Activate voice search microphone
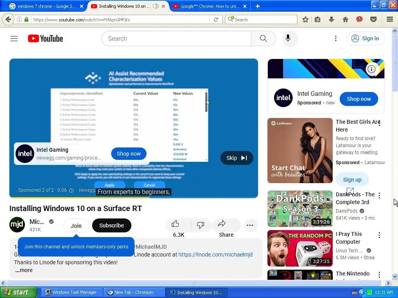Screen dimensions: 398x298 288,38
